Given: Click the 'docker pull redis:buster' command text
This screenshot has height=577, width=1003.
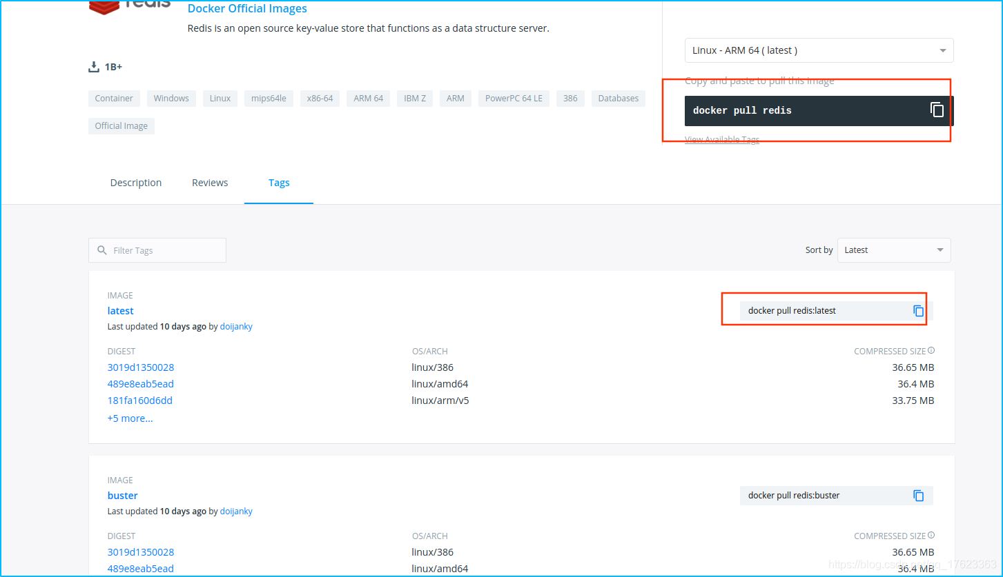Looking at the screenshot, I should click(794, 496).
